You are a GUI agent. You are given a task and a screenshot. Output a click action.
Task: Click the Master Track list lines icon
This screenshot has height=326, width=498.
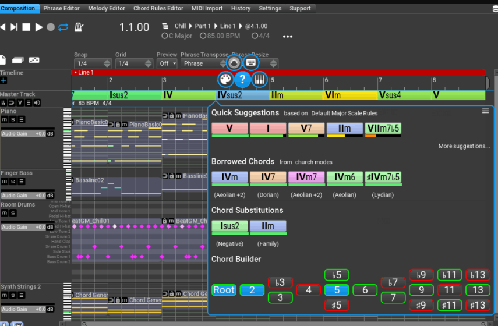coord(29,102)
